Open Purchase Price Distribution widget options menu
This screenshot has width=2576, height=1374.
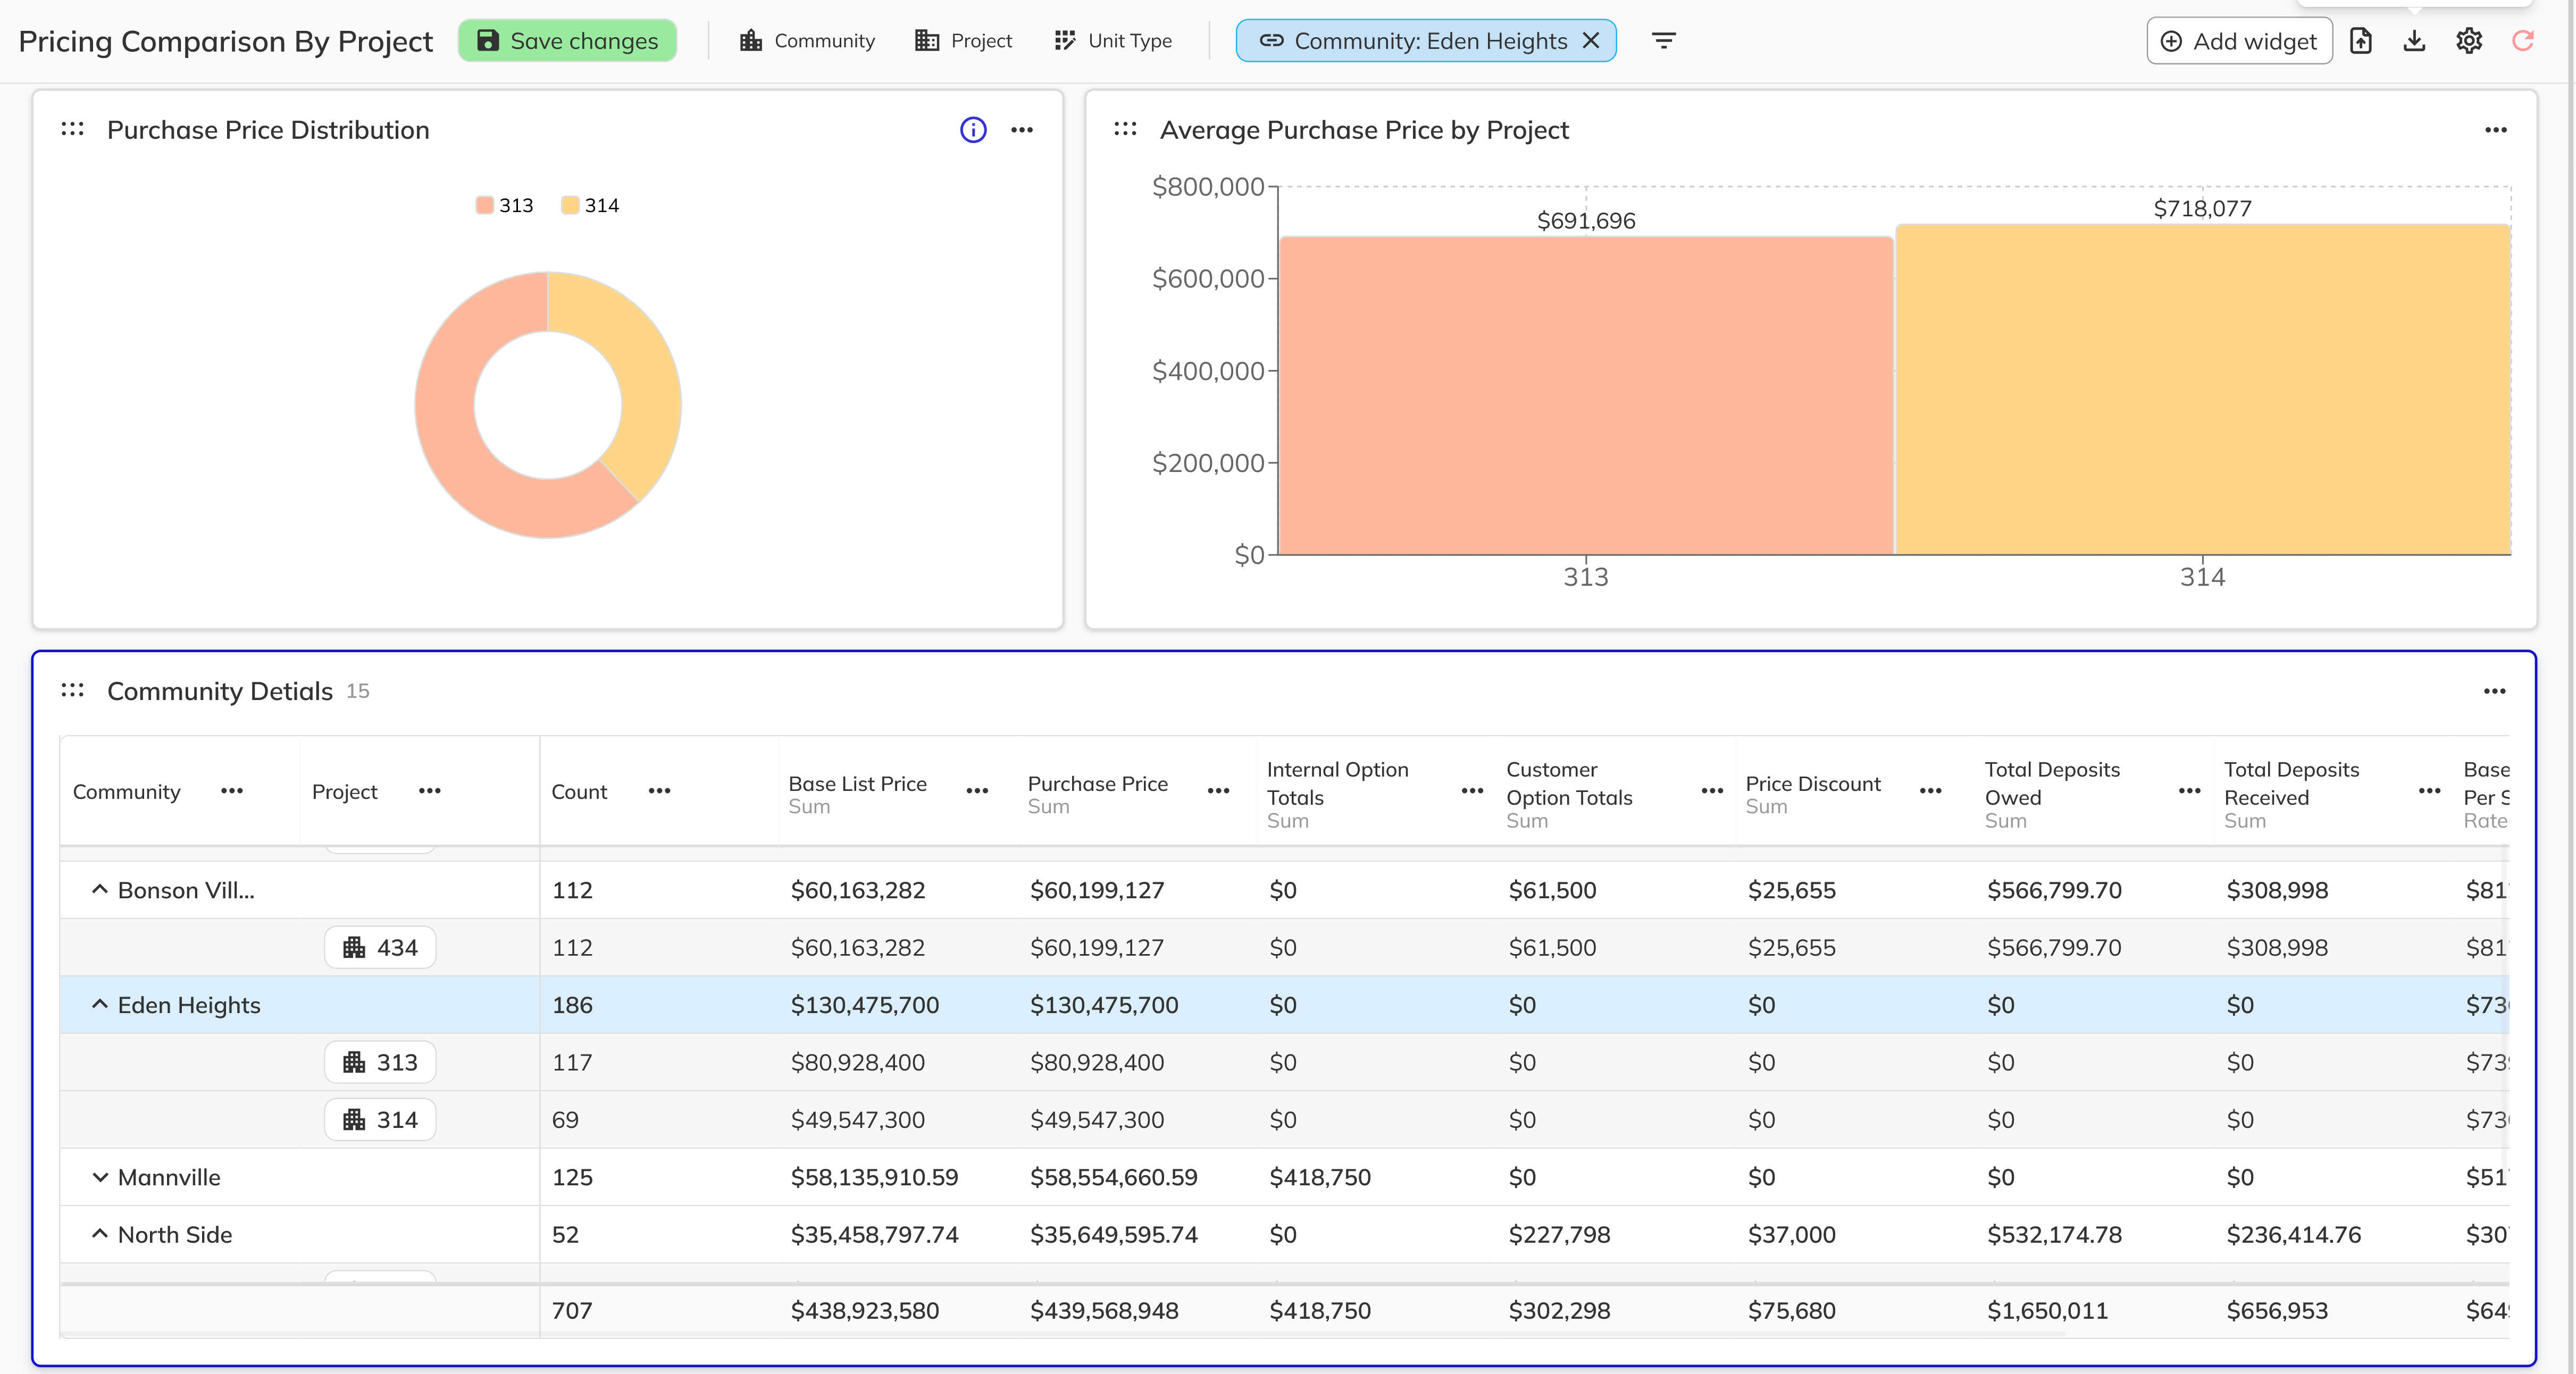(1022, 130)
